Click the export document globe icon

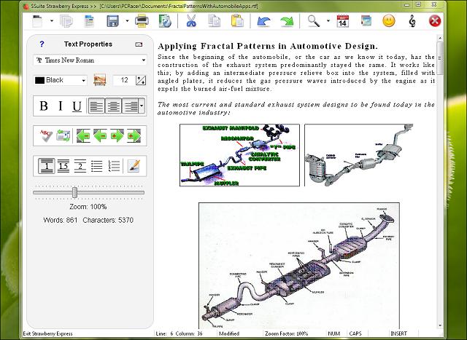[165, 21]
